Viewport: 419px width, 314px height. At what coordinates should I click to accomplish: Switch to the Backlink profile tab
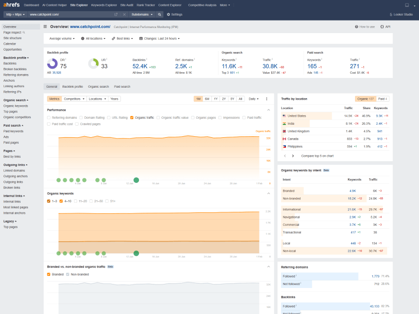point(72,87)
